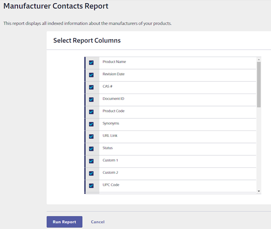Toggle the UPC Code checkbox
The image size is (271, 229).
click(91, 186)
